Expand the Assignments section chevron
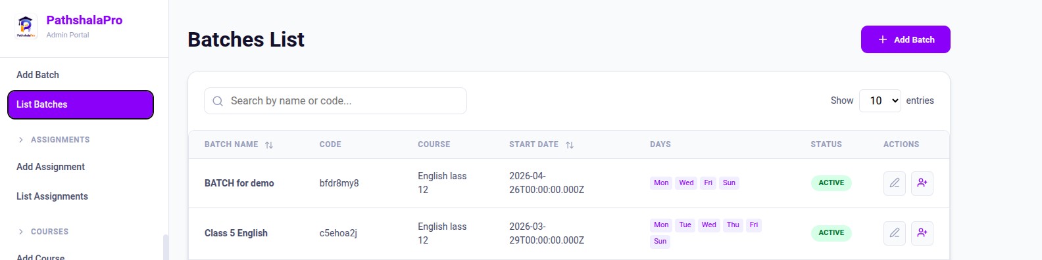Image resolution: width=1042 pixels, height=260 pixels. tap(21, 140)
